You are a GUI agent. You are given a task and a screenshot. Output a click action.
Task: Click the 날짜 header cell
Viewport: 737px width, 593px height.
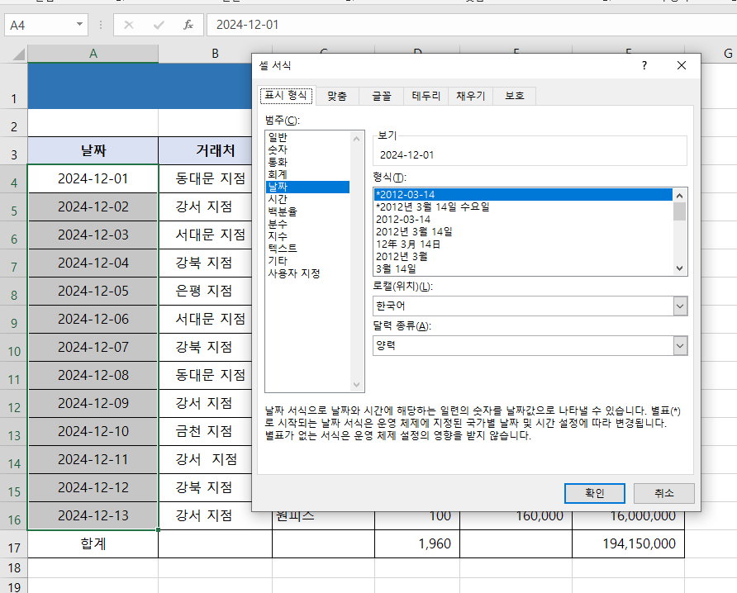point(93,151)
